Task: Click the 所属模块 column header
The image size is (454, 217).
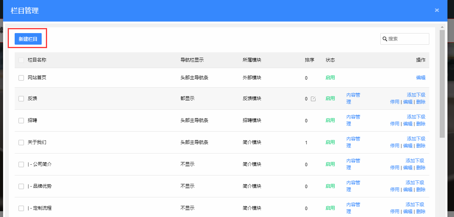Action: point(252,60)
